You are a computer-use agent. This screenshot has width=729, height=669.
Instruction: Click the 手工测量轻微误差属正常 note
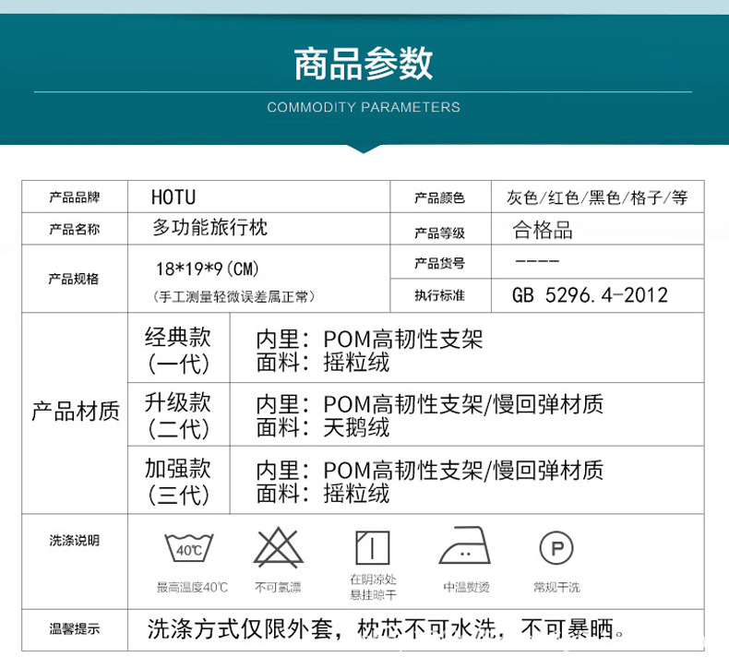[233, 296]
